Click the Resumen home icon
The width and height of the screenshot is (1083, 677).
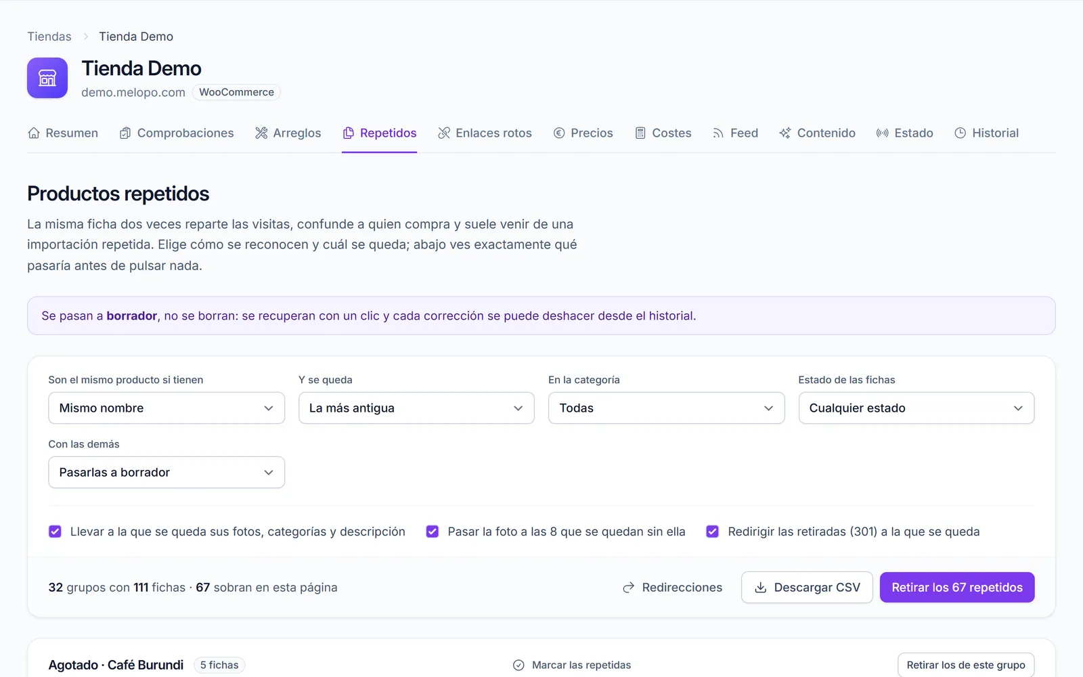(34, 133)
